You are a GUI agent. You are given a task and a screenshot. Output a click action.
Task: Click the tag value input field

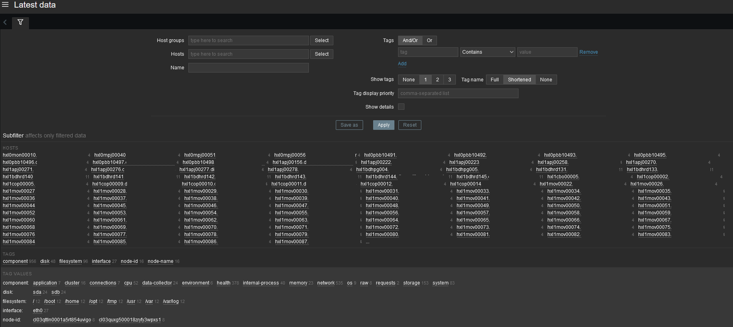pos(547,52)
